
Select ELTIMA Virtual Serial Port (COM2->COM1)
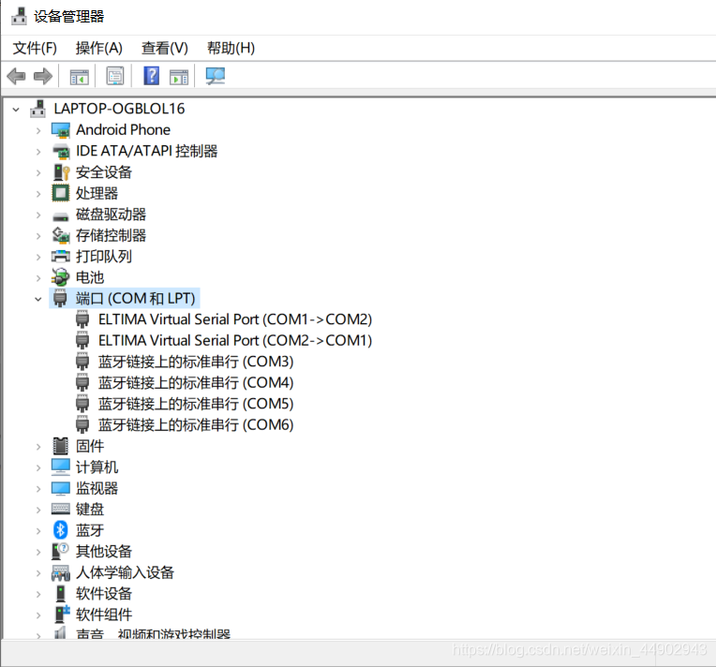[x=235, y=340]
